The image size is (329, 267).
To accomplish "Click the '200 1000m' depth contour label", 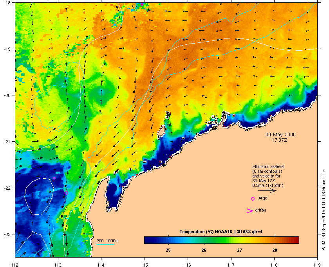I will [x=107, y=241].
